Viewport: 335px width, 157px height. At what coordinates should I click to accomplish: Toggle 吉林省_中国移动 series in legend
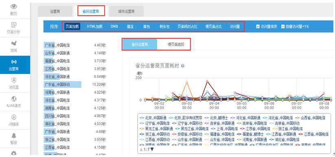285,124
